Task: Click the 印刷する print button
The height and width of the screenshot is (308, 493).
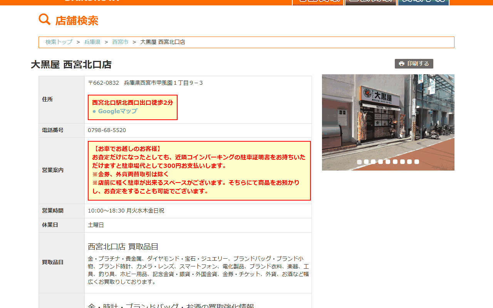Action: (x=414, y=64)
